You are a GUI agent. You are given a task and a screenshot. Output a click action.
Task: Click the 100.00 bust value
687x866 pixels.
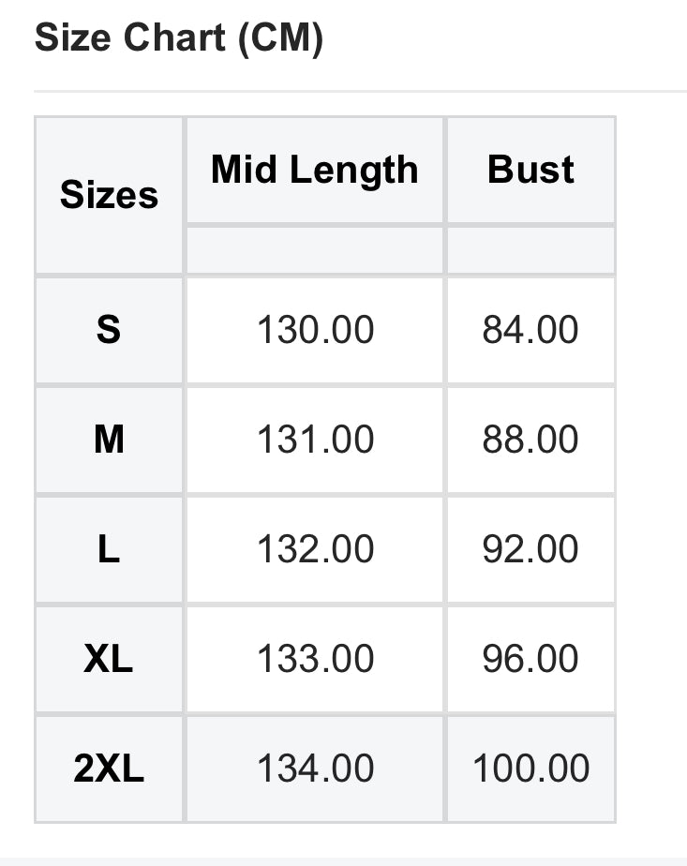530,769
